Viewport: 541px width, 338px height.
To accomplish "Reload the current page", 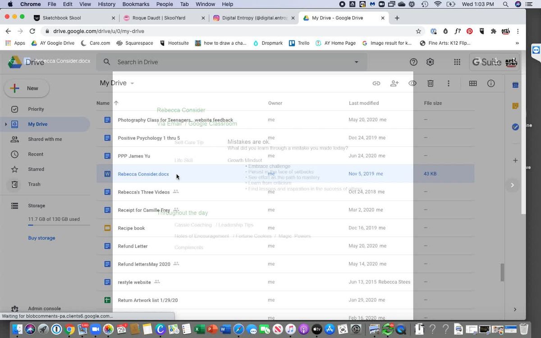I will [32, 31].
